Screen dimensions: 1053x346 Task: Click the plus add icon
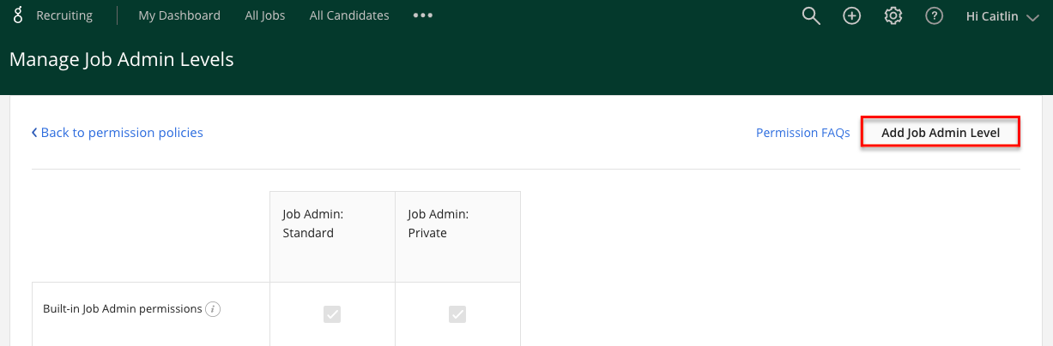click(852, 15)
